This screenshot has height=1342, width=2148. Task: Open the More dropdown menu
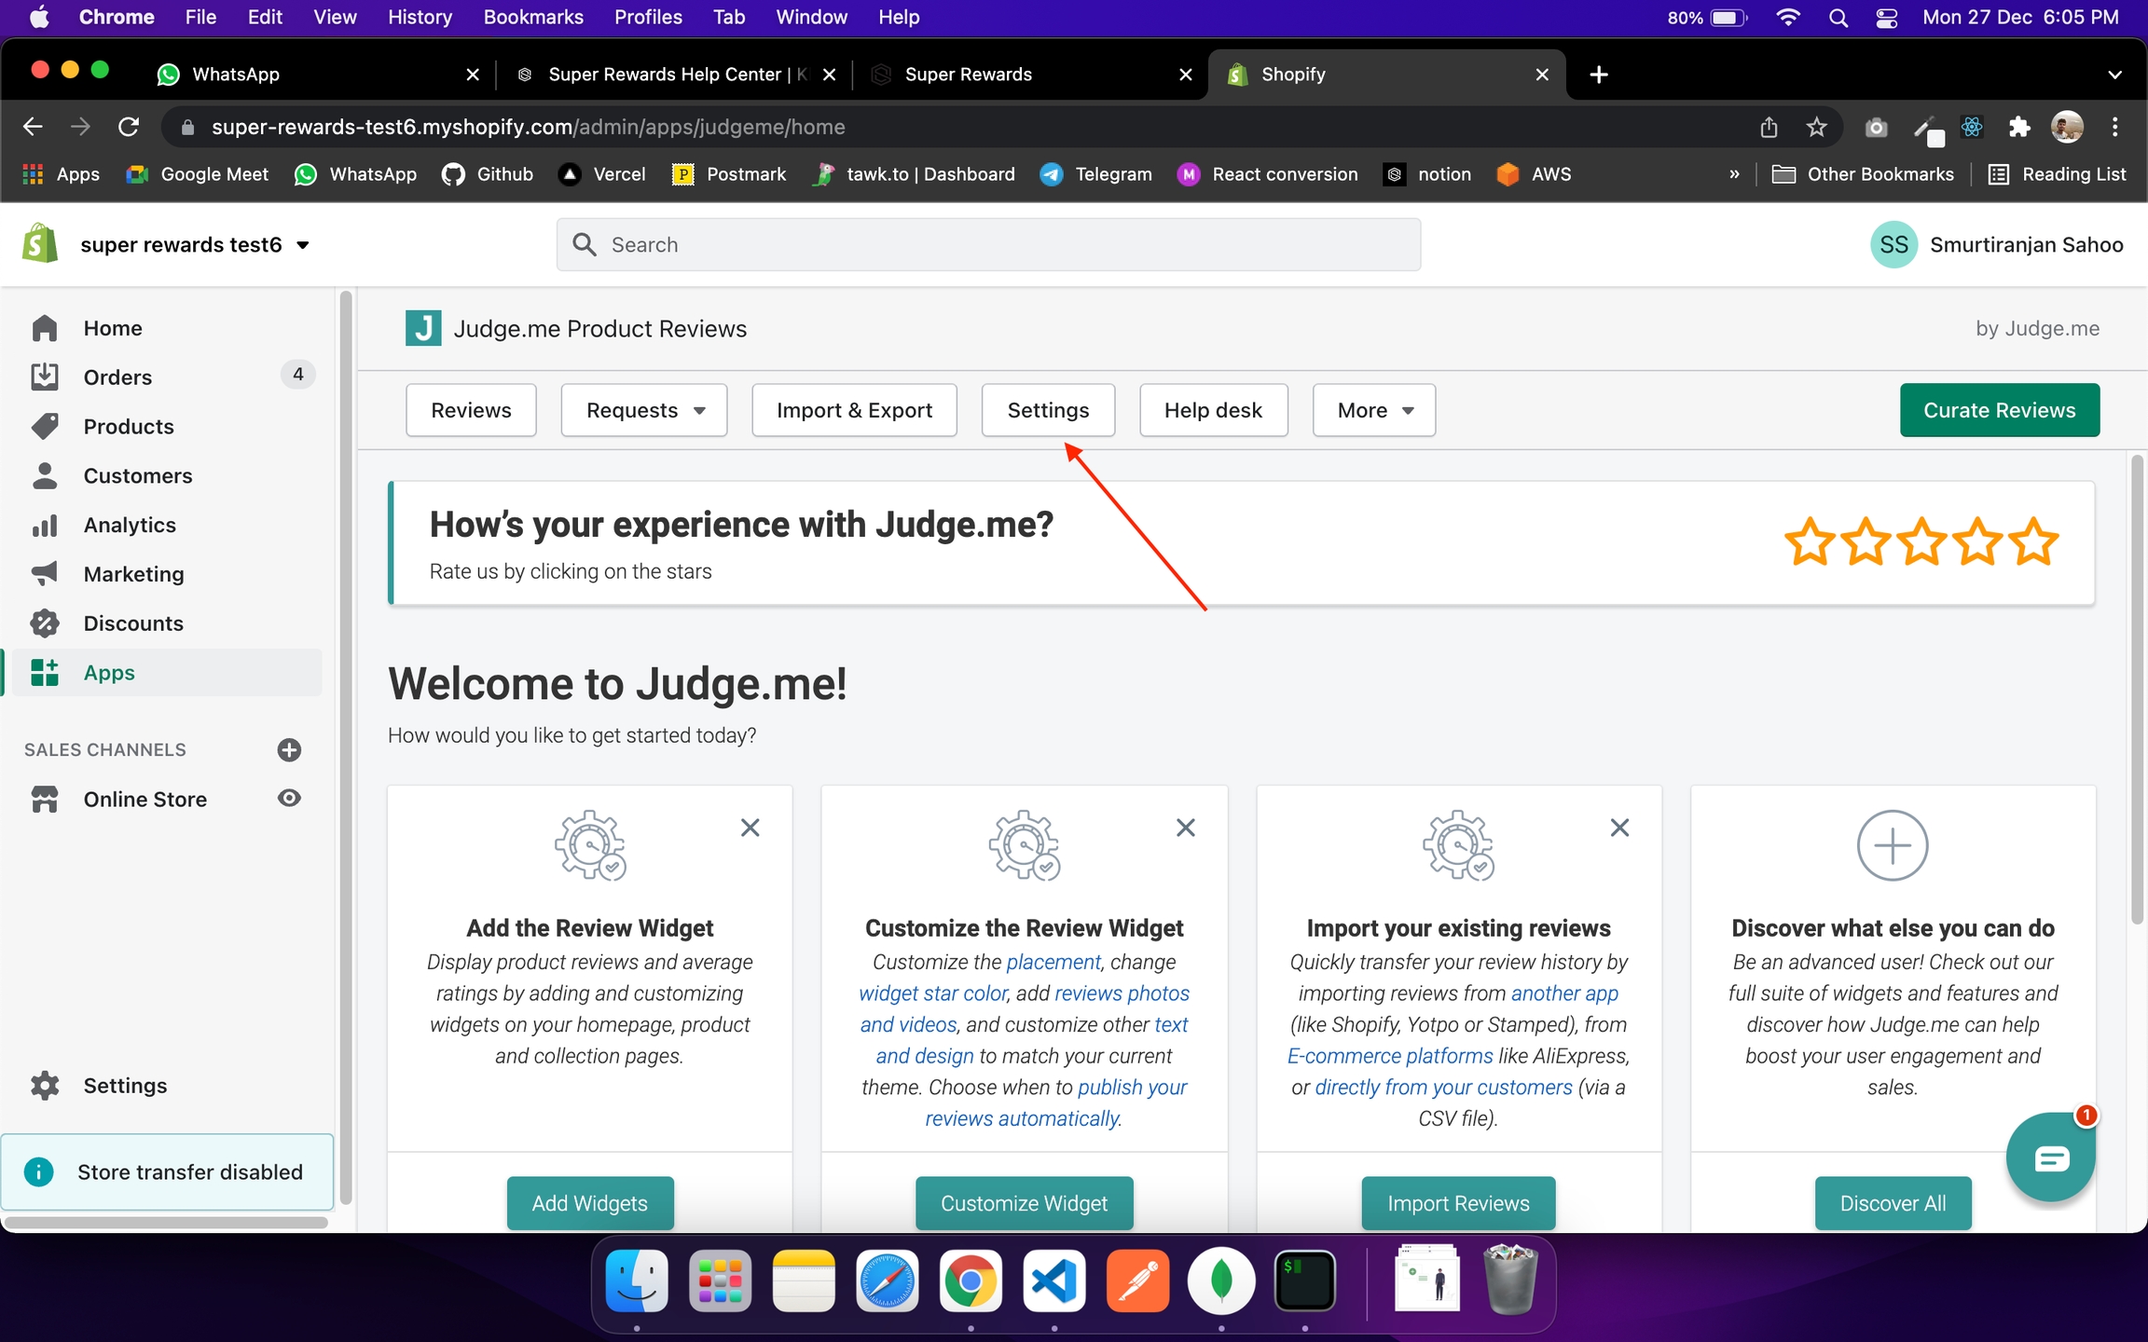tap(1373, 410)
